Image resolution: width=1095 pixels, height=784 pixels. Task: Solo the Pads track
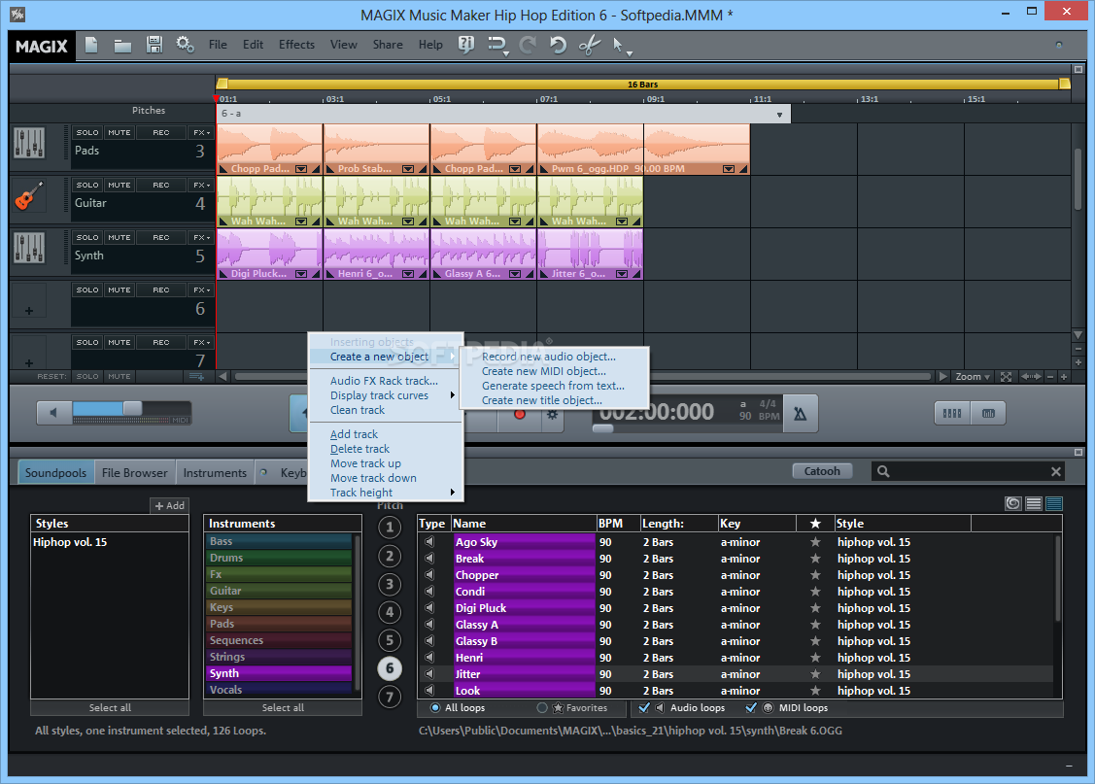click(x=87, y=133)
